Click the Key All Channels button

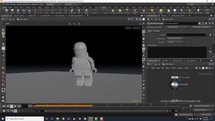coord(204,110)
